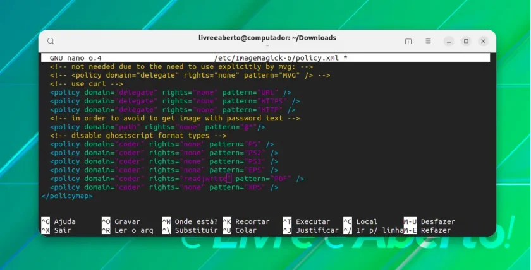
Task: Maximize the terminal window
Action: 466,41
